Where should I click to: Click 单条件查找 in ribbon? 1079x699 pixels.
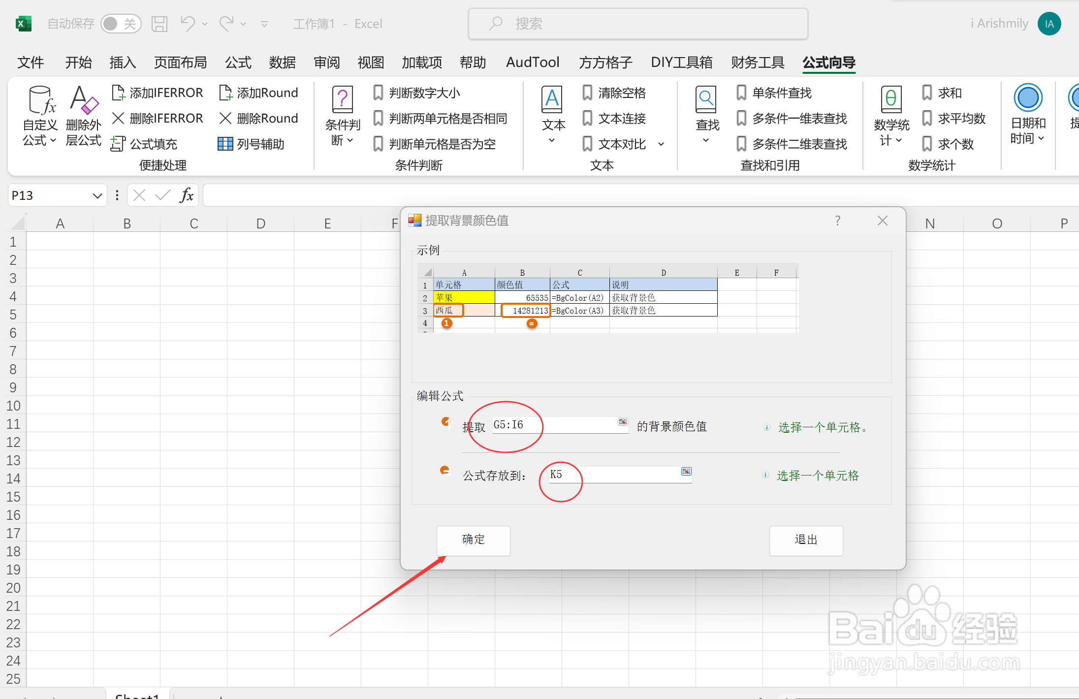click(x=774, y=93)
